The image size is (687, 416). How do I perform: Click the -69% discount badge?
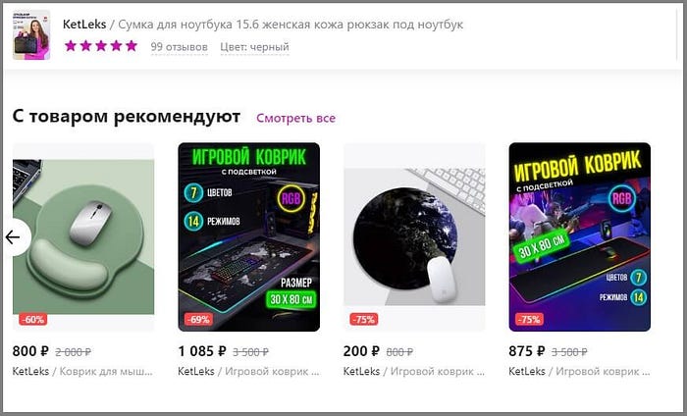pos(198,319)
